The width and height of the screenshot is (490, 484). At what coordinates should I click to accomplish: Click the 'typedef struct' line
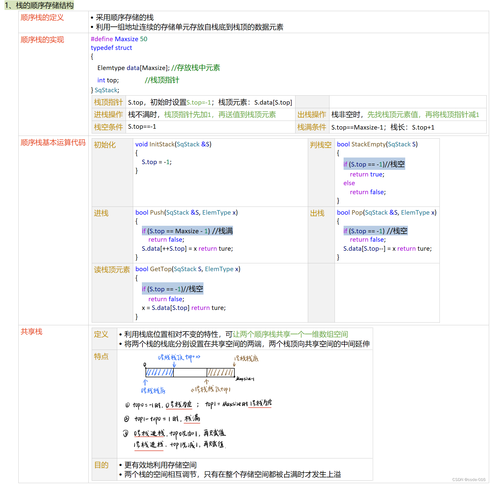tap(112, 48)
